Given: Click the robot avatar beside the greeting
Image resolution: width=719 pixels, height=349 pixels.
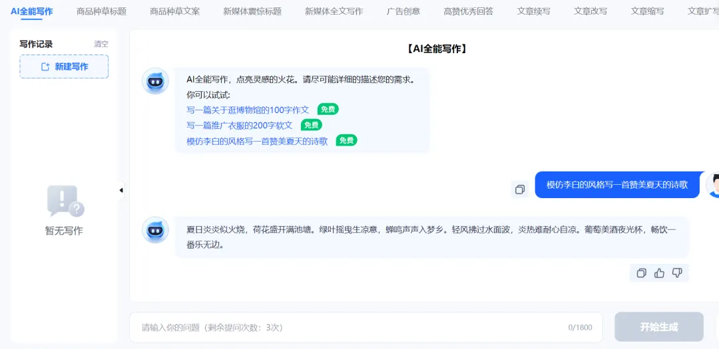Looking at the screenshot, I should point(155,81).
